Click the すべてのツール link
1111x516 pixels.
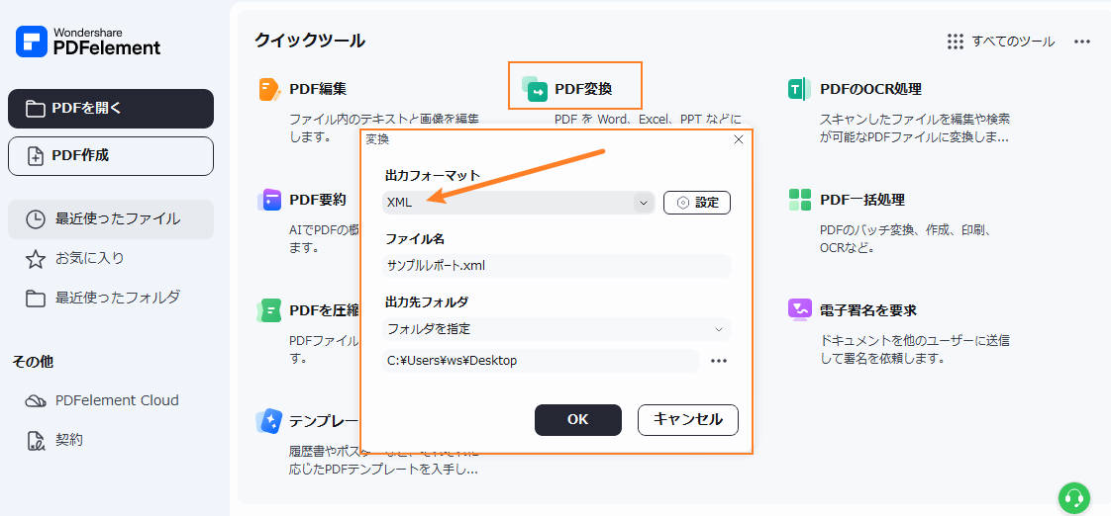[1013, 42]
